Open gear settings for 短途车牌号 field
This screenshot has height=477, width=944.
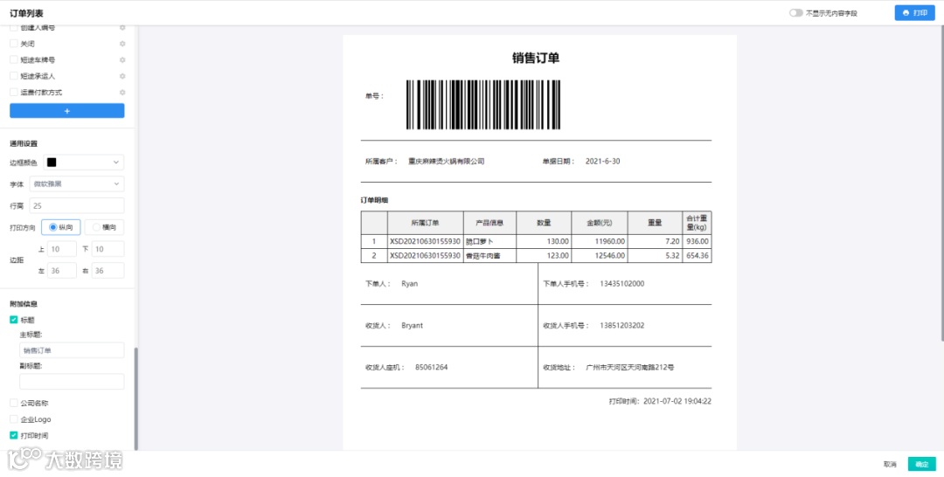[x=122, y=60]
